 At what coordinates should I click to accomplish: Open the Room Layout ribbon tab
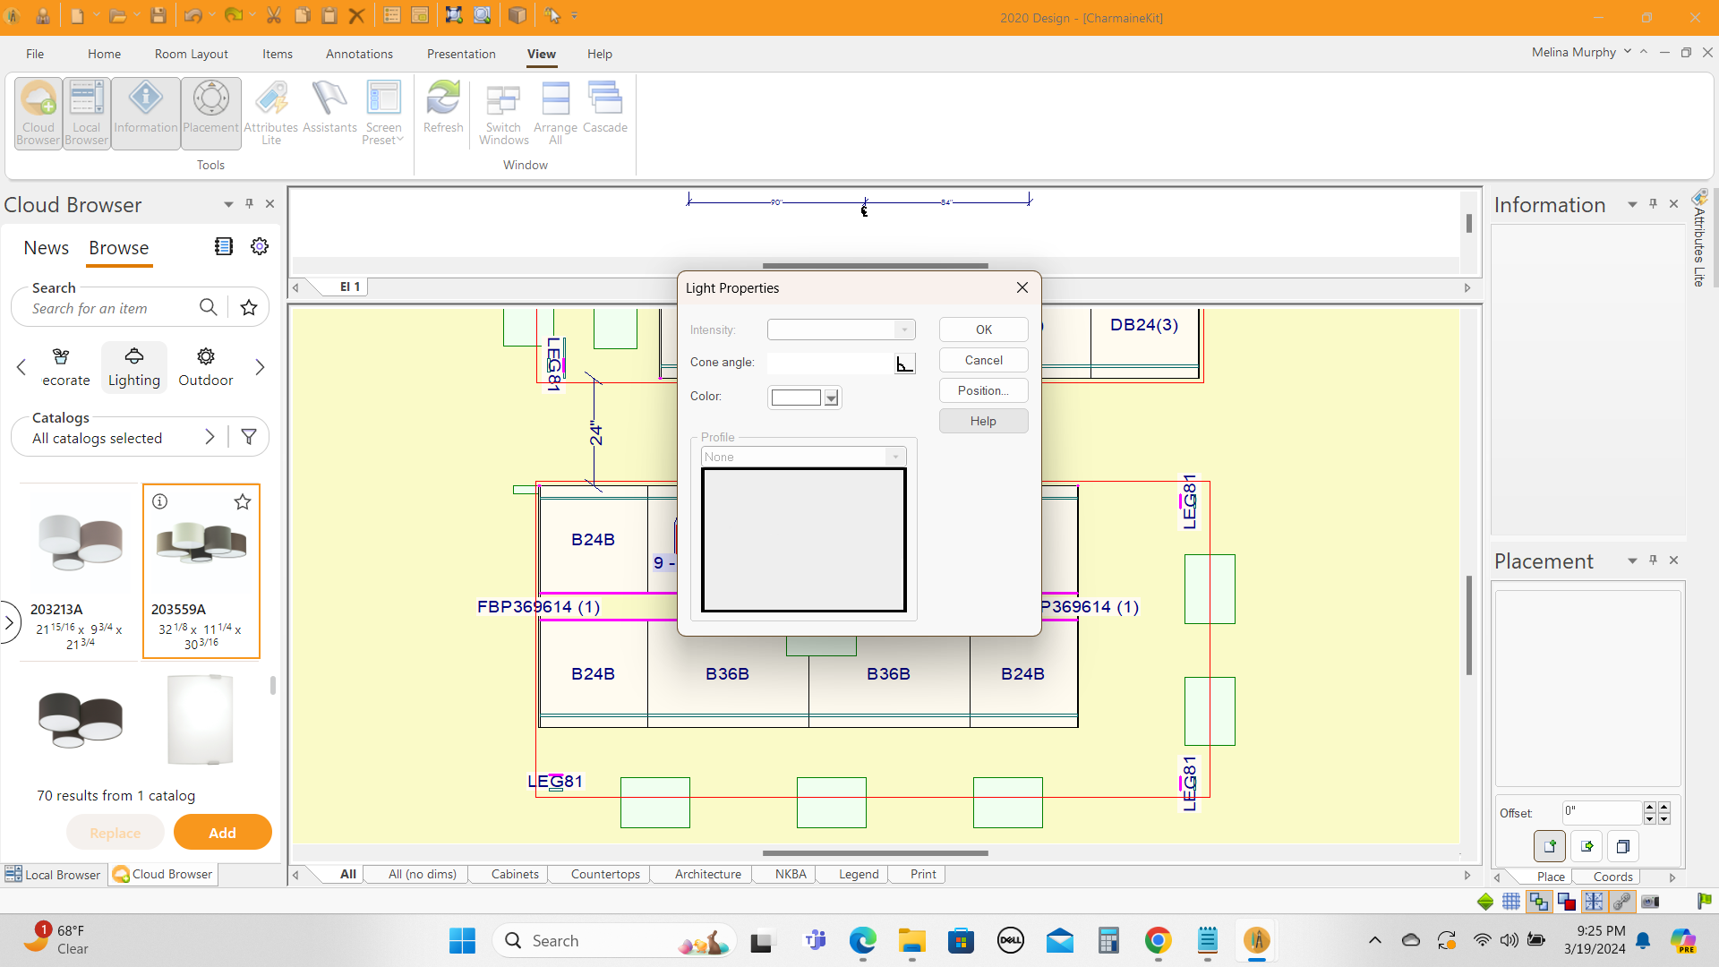[192, 54]
